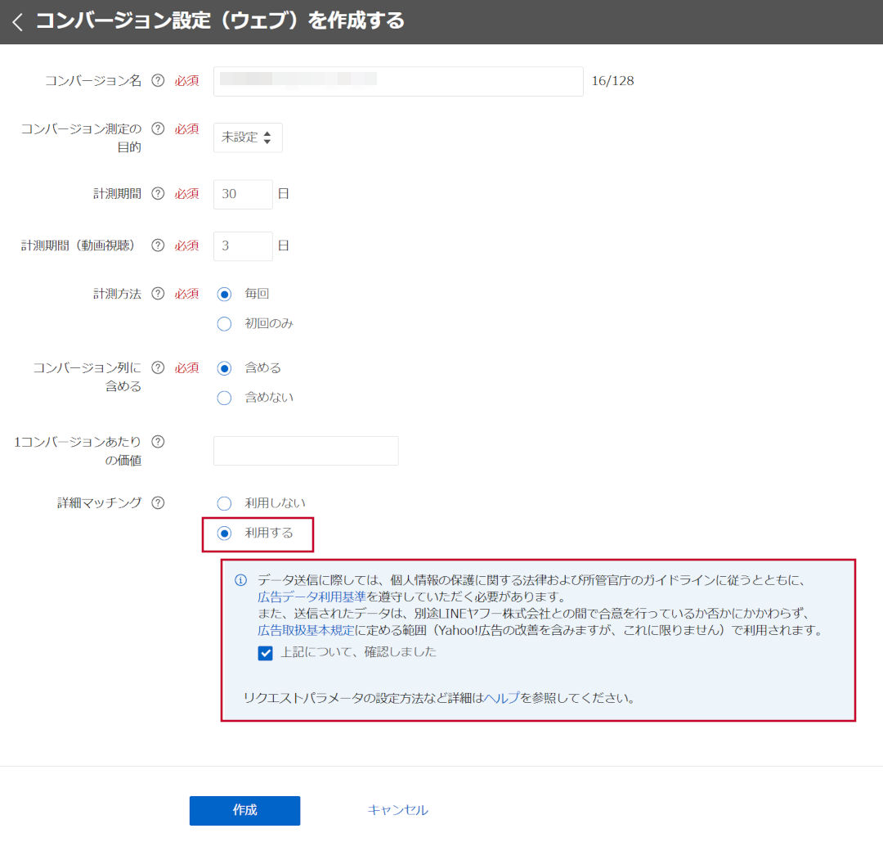The width and height of the screenshot is (883, 851).
Task: Show help tooltip for 計測期間
Action: 159,194
